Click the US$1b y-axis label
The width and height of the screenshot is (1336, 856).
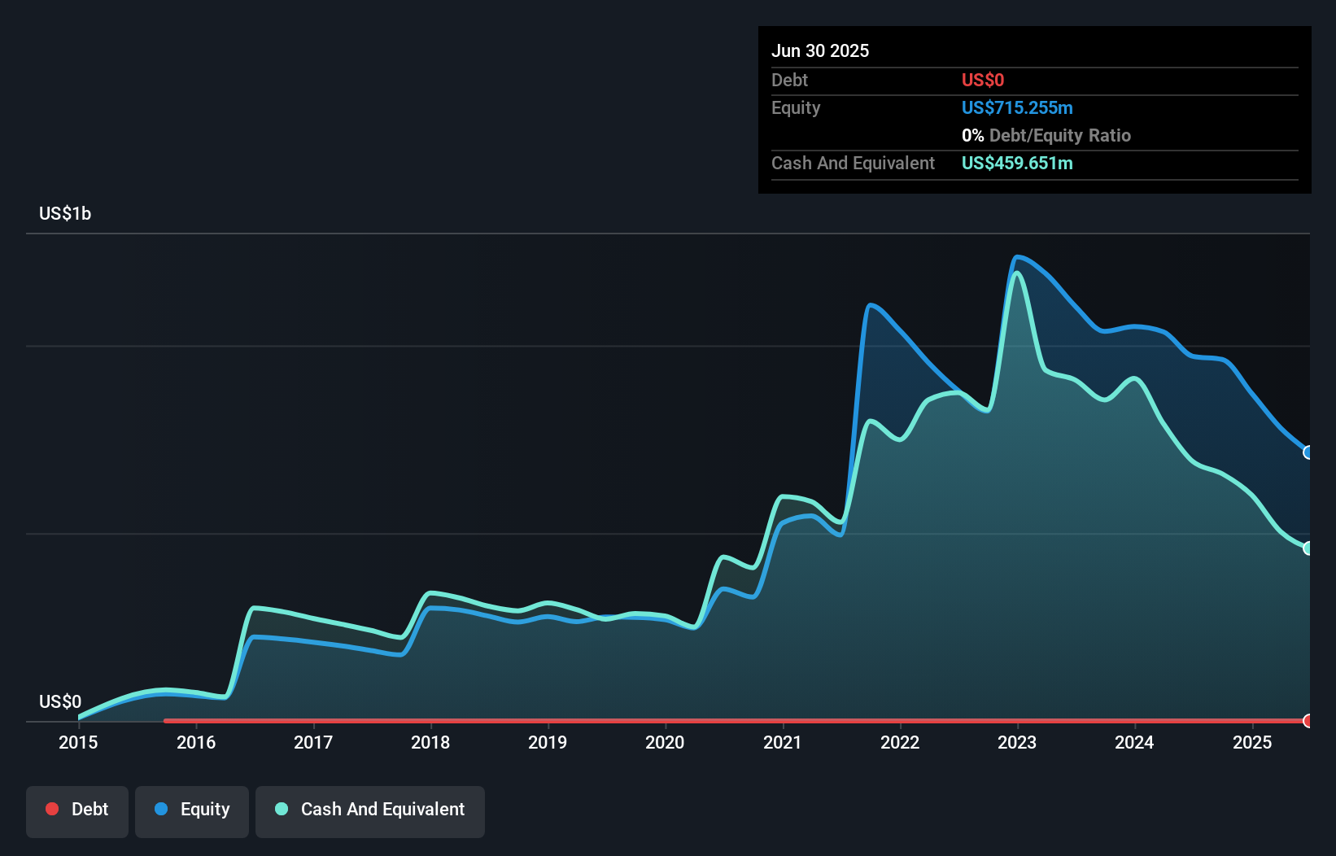[65, 214]
